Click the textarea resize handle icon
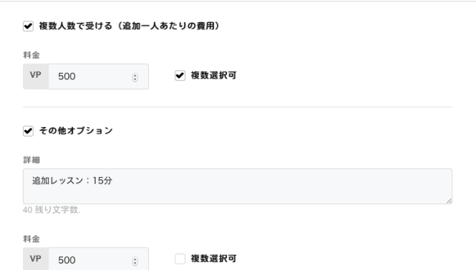Image resolution: width=476 pixels, height=270 pixels. (x=449, y=201)
